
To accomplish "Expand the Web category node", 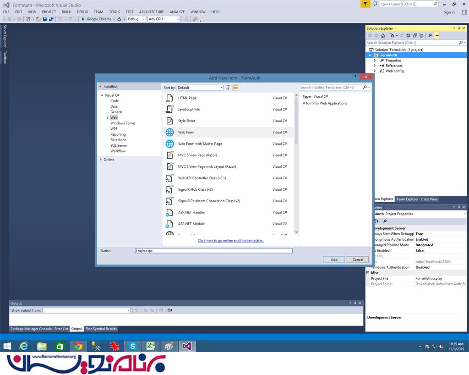I will [x=108, y=118].
